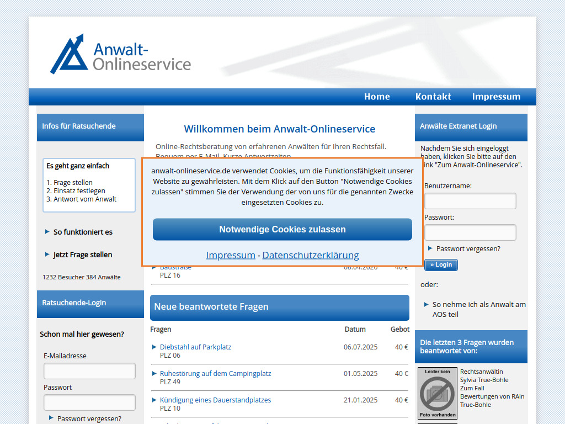
Task: Click the arrow icon beside So nehme ich als Anwalt
Action: (x=427, y=305)
